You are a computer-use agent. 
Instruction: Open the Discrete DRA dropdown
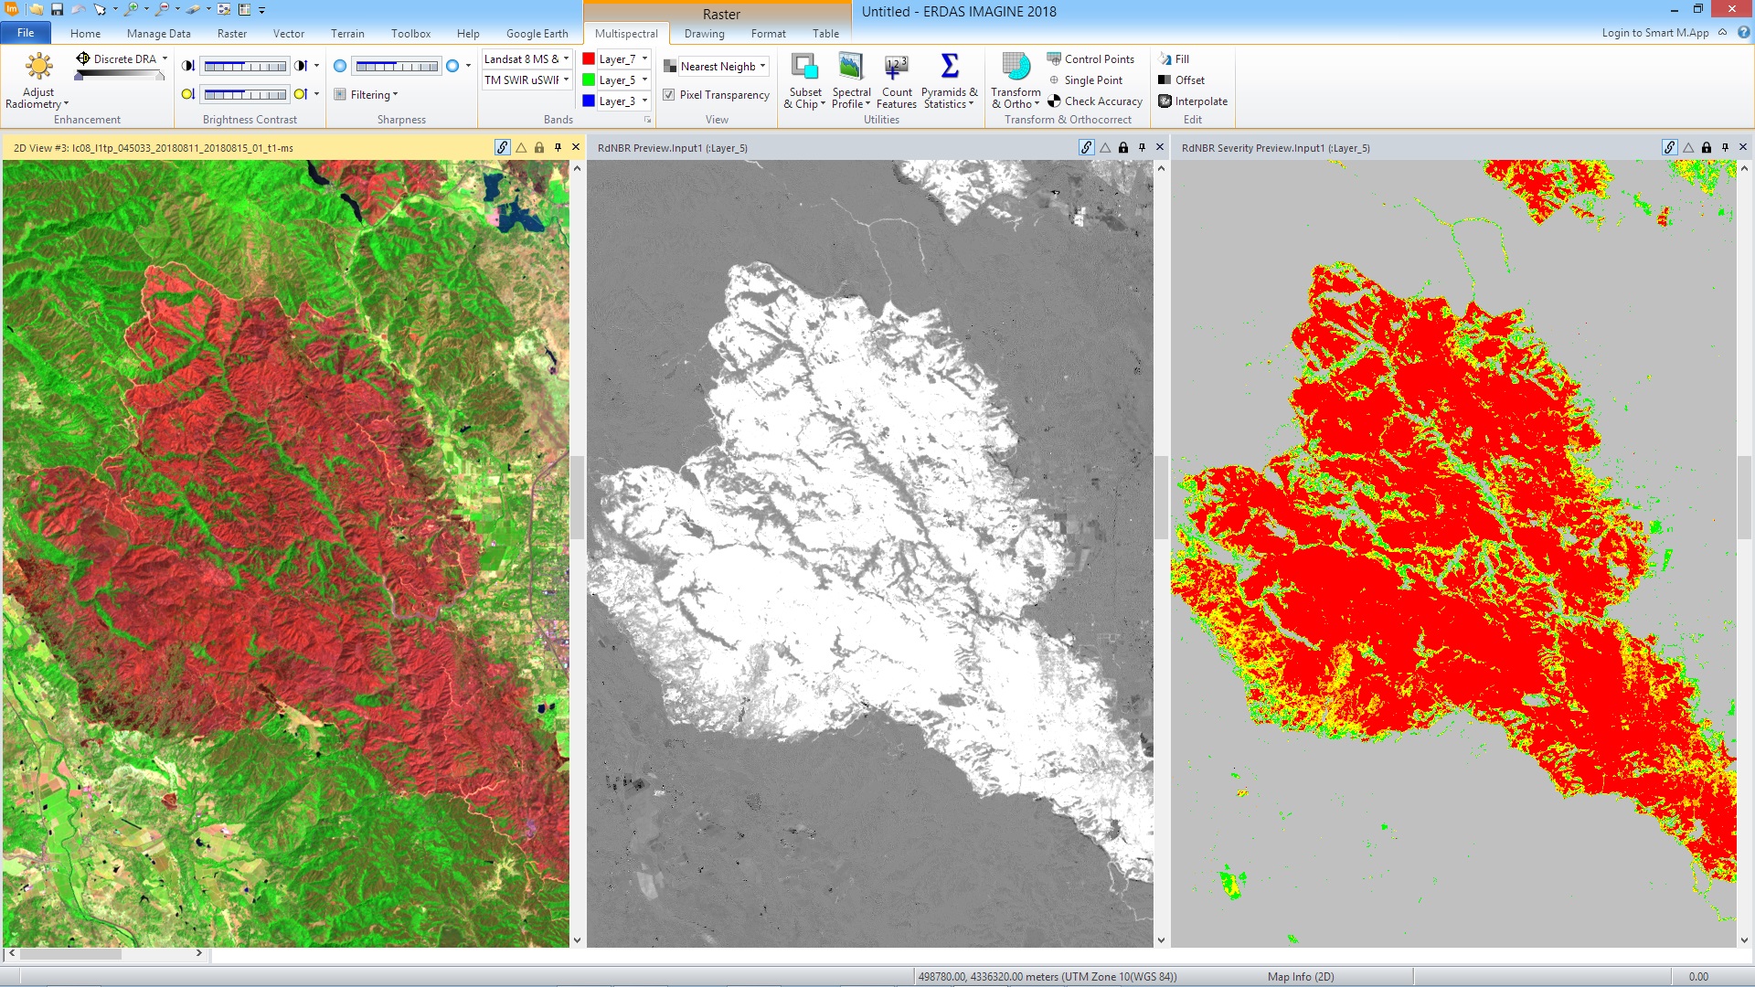pos(165,58)
